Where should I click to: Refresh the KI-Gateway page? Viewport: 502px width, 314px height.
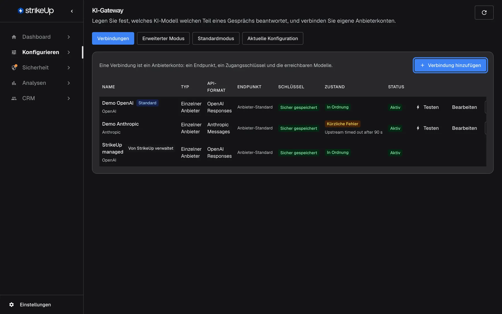point(484,13)
